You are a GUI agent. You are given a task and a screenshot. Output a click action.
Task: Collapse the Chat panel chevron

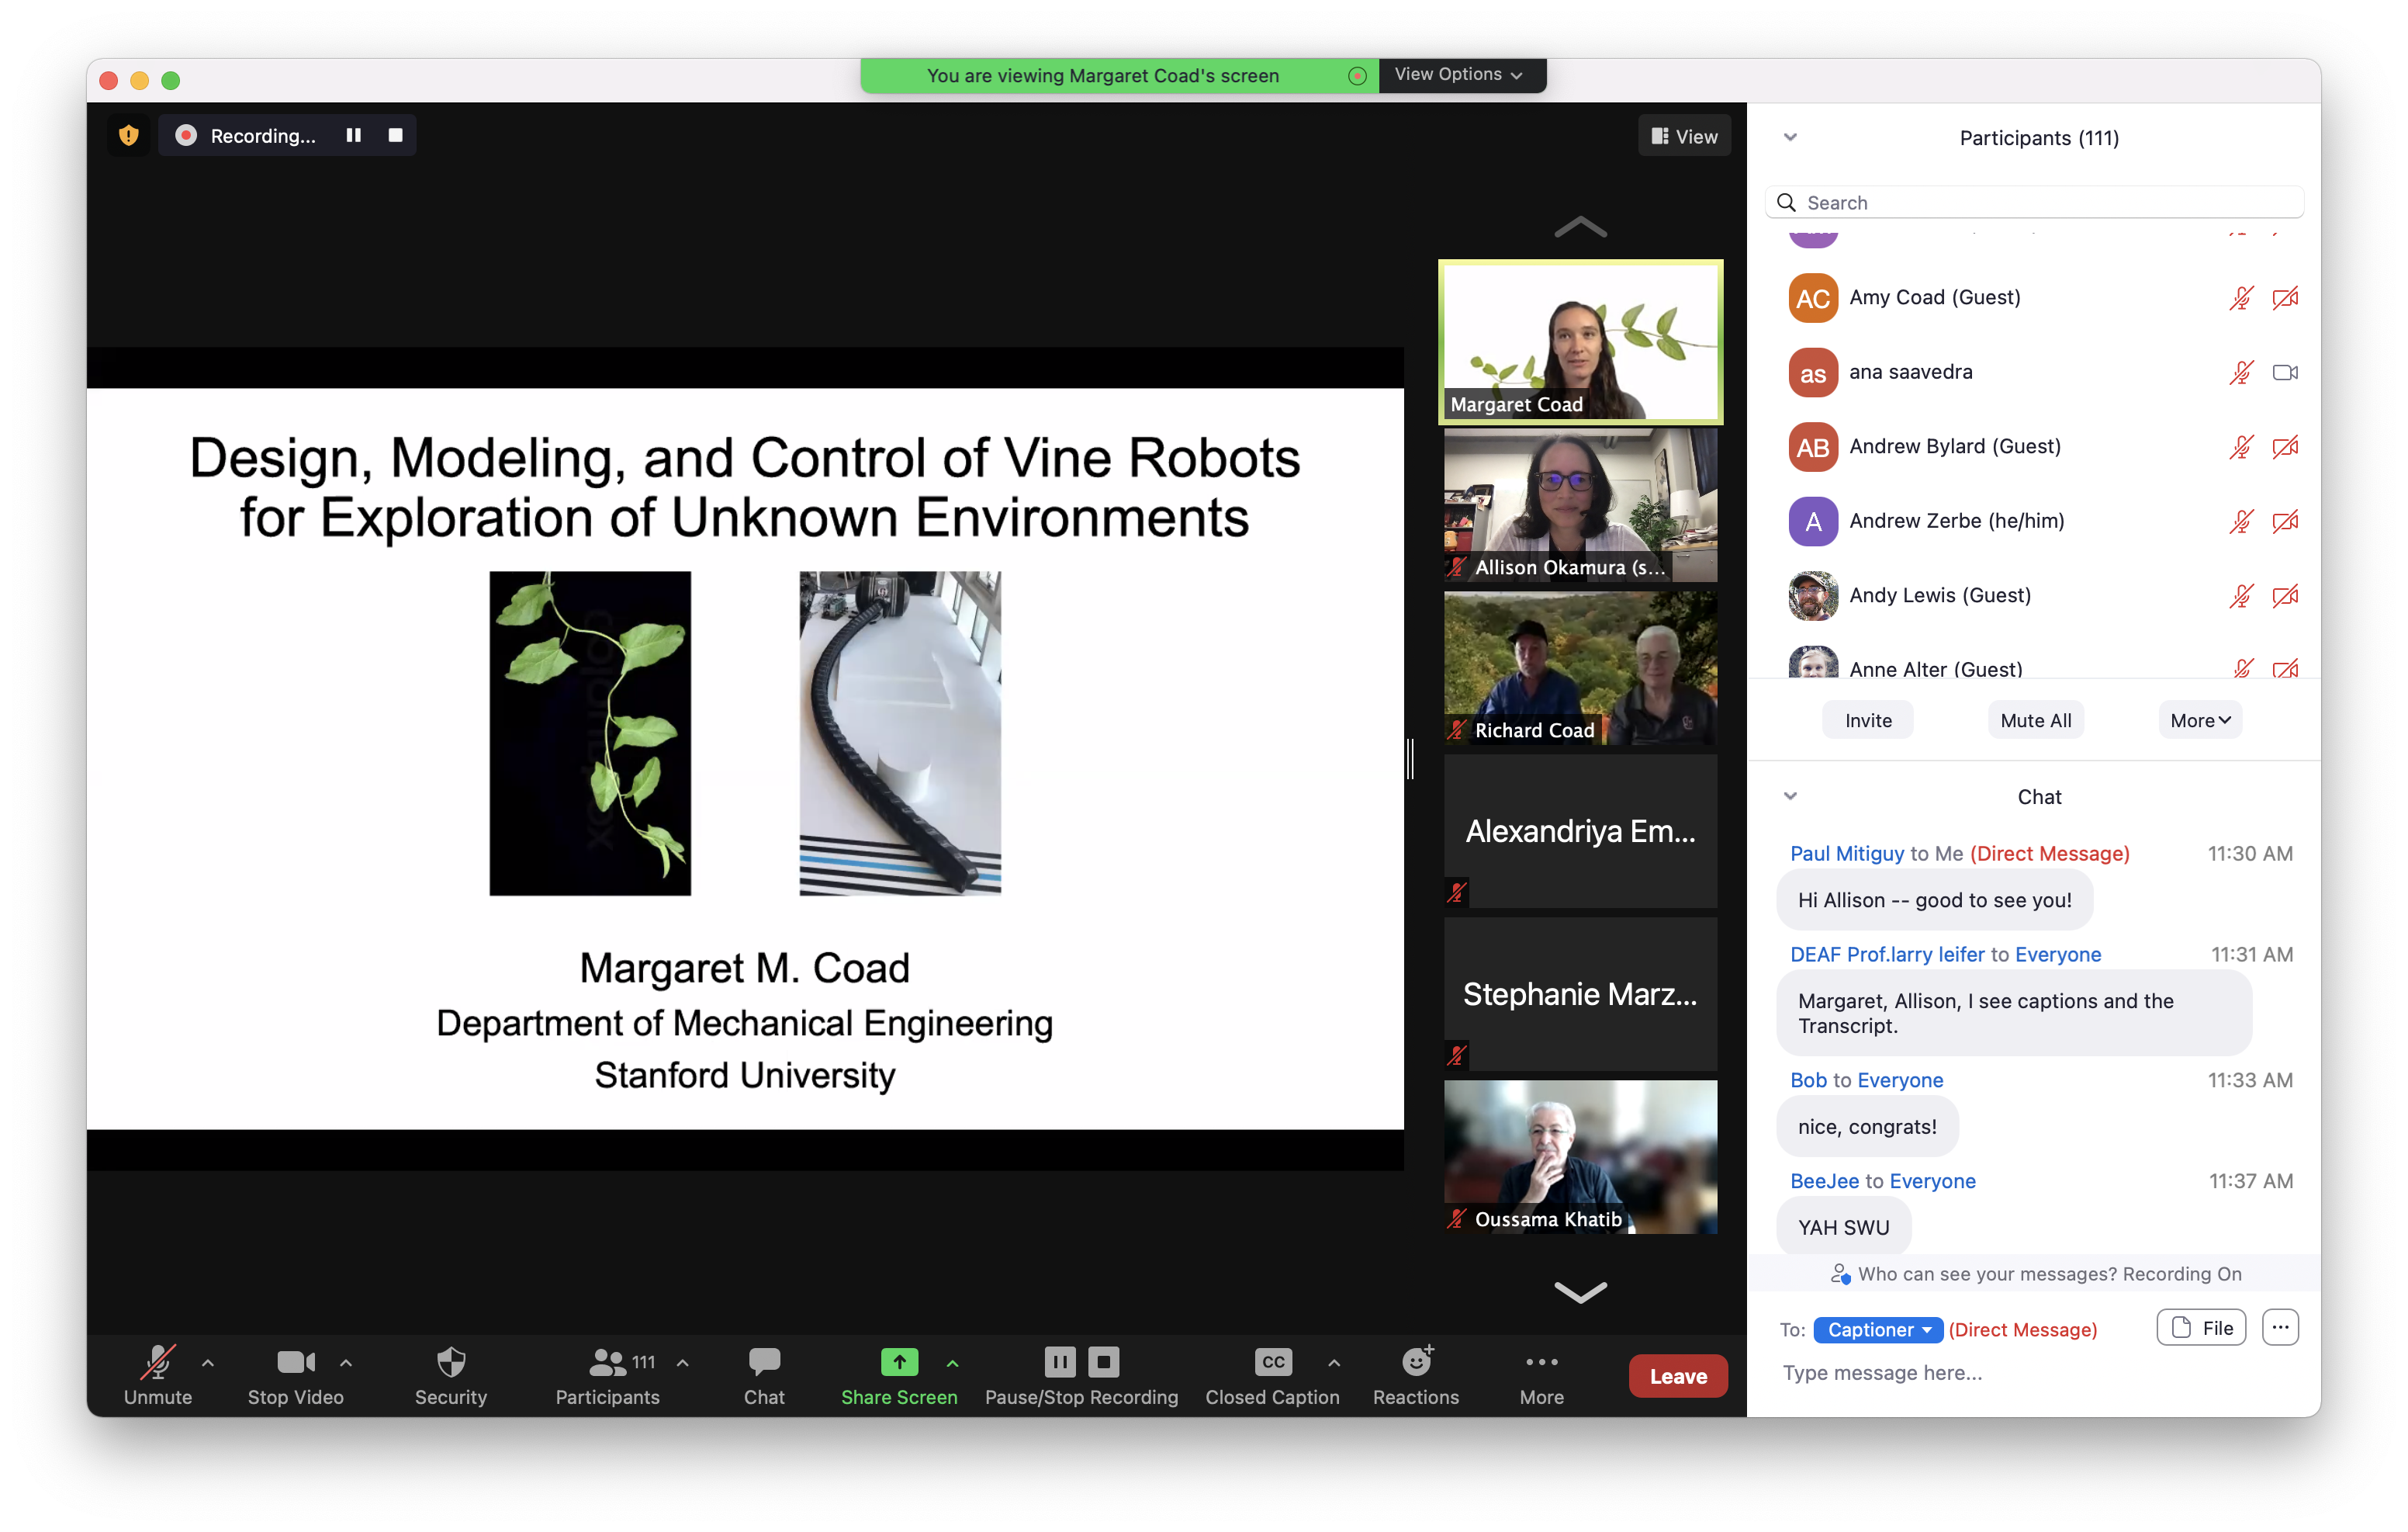click(x=1790, y=796)
